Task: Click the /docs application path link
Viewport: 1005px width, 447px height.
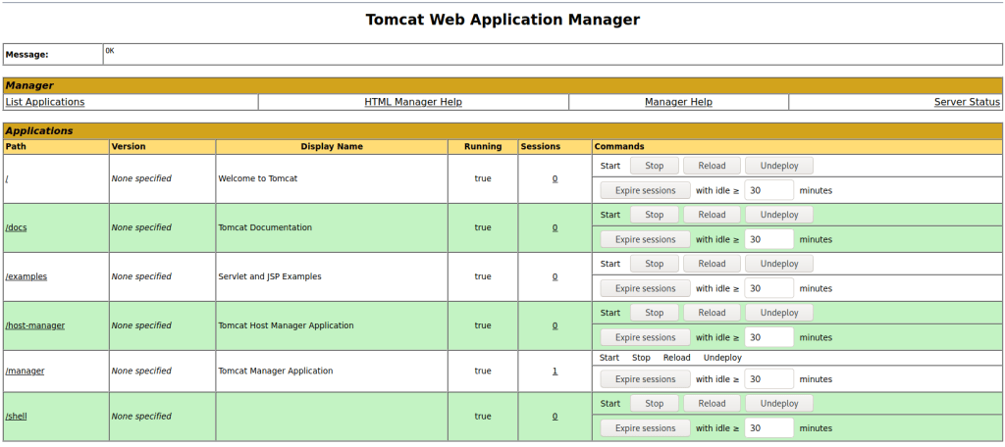Action: point(16,227)
